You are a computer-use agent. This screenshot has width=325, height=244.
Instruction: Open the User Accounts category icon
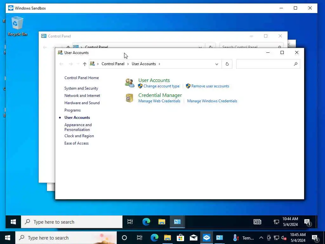tap(130, 83)
